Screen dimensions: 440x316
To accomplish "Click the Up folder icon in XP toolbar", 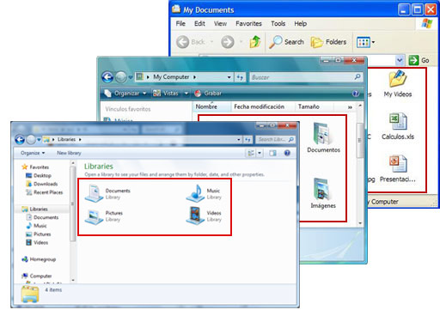I will (x=254, y=42).
